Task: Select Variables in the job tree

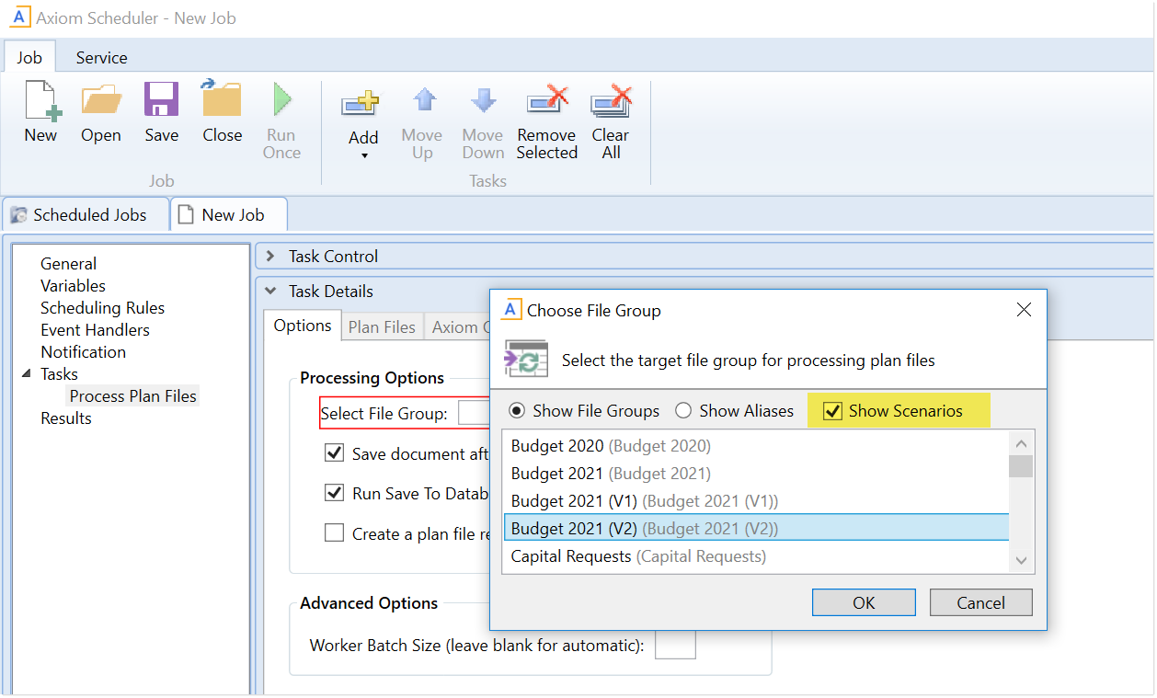Action: point(74,286)
